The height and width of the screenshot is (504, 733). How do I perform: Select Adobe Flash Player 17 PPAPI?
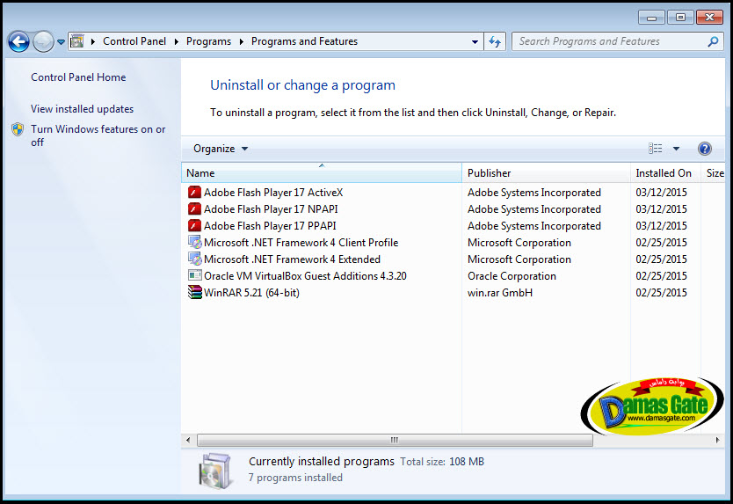coord(270,226)
